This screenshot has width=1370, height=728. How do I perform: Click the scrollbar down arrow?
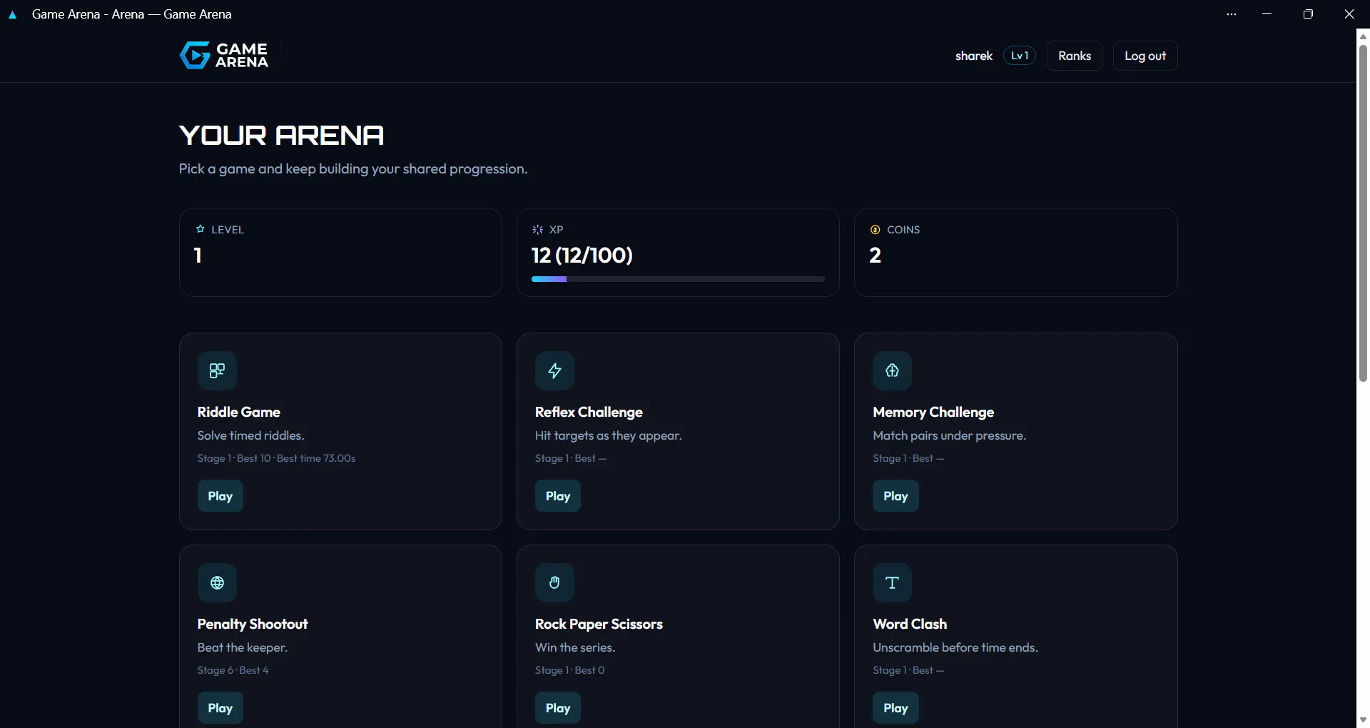tap(1363, 720)
